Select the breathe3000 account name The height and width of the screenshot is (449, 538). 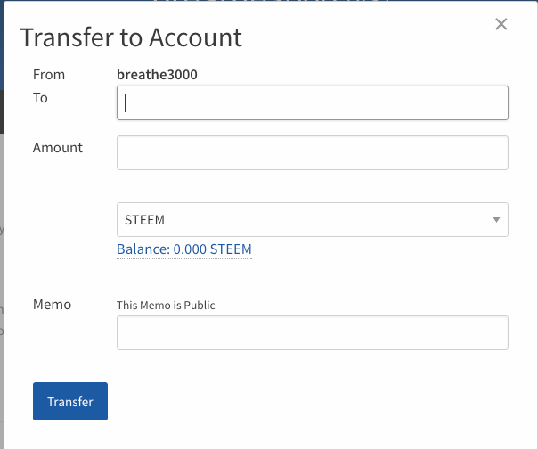pyautogui.click(x=157, y=75)
